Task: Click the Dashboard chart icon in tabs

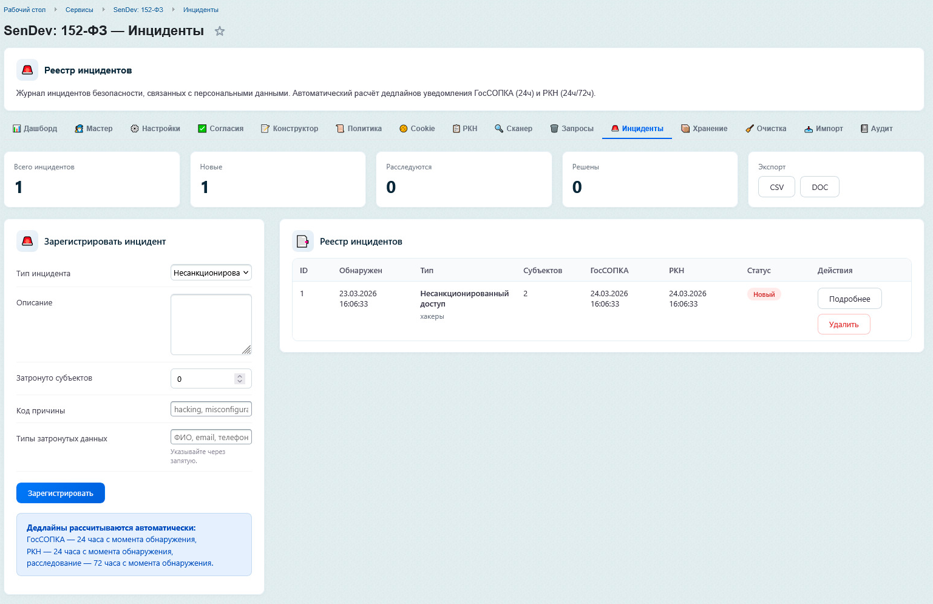Action: (x=17, y=129)
